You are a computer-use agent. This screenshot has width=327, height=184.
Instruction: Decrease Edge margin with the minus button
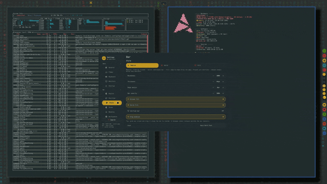coord(214,87)
